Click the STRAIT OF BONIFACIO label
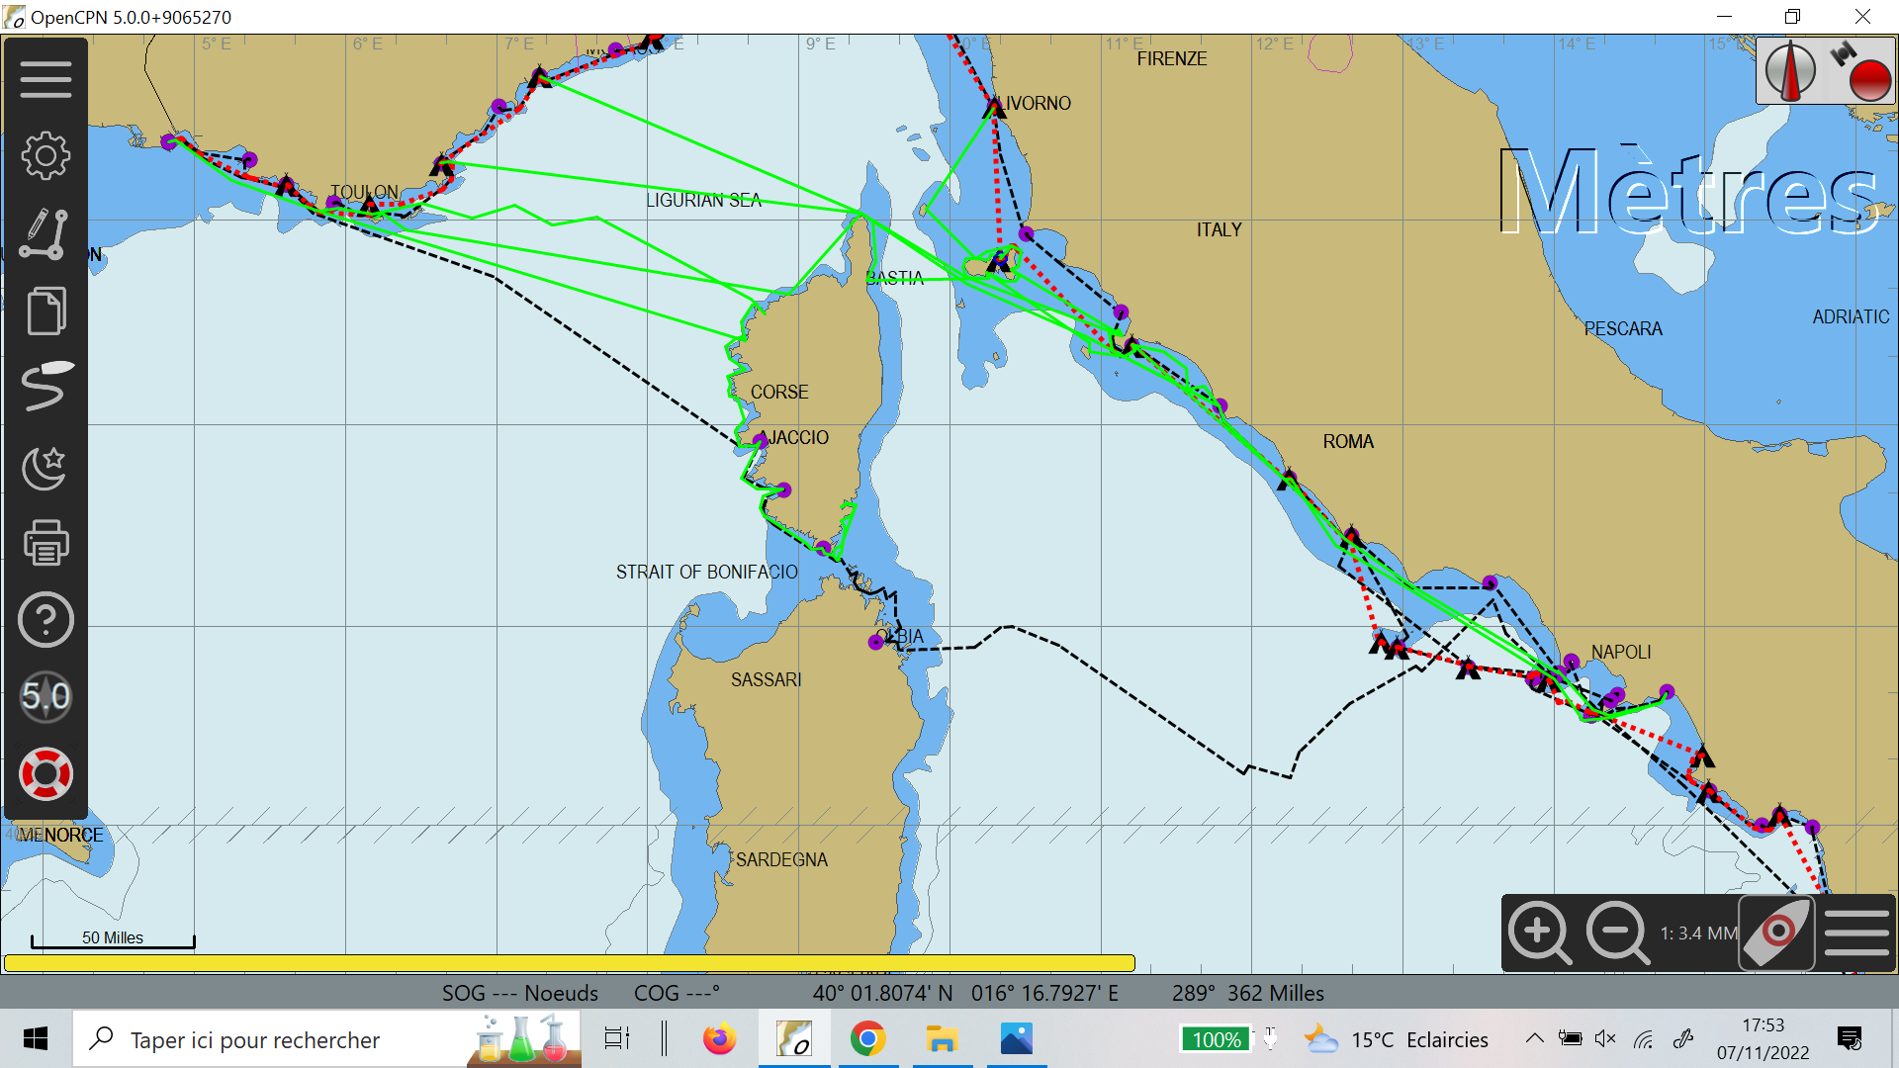The width and height of the screenshot is (1899, 1068). pyautogui.click(x=706, y=573)
